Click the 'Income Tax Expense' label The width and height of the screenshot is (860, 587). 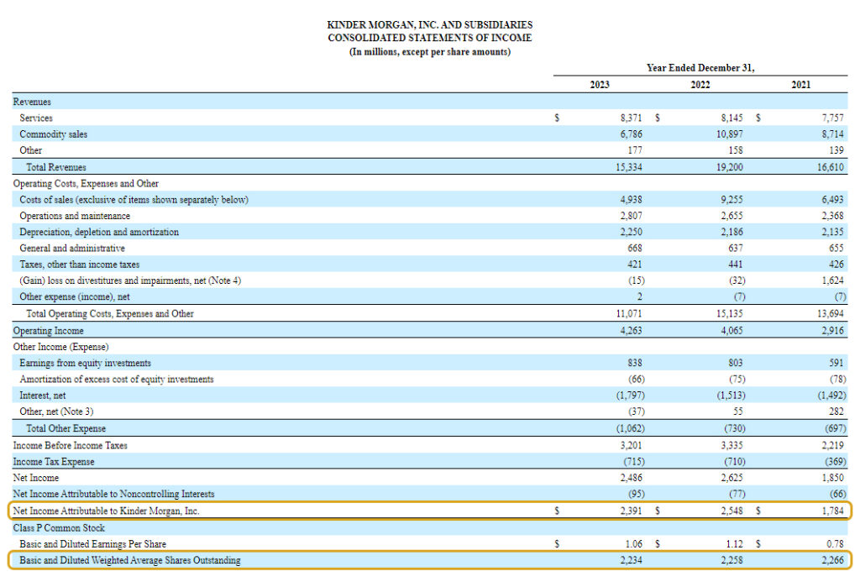(x=54, y=462)
